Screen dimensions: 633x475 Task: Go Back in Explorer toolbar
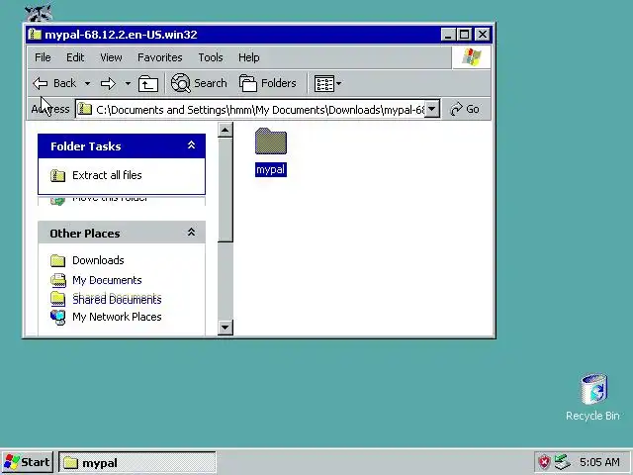pyautogui.click(x=54, y=83)
